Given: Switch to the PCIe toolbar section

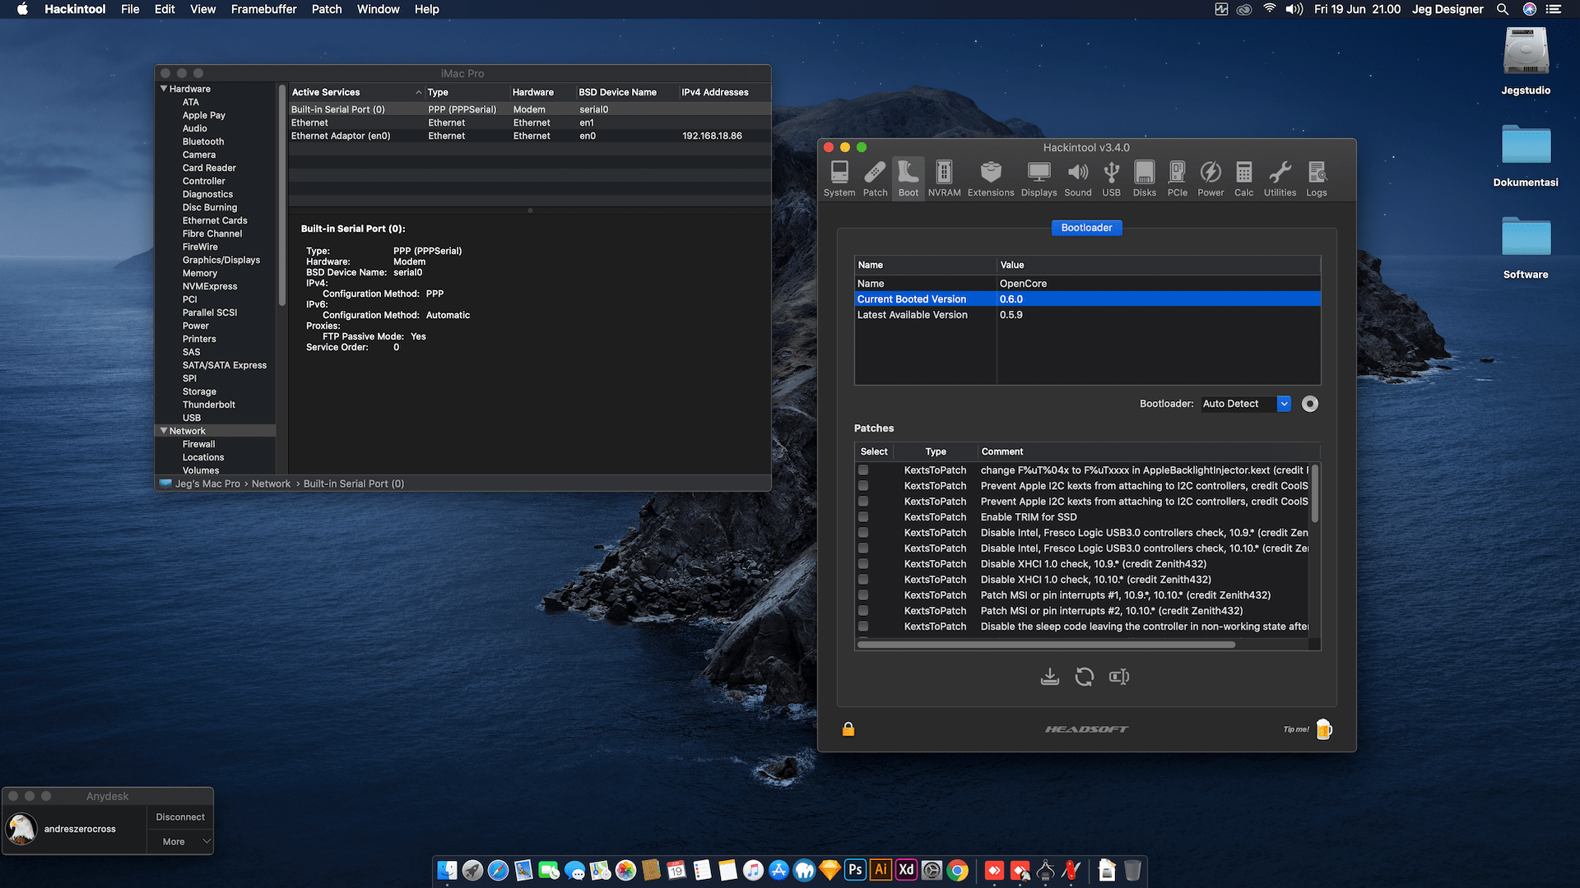Looking at the screenshot, I should pyautogui.click(x=1177, y=178).
